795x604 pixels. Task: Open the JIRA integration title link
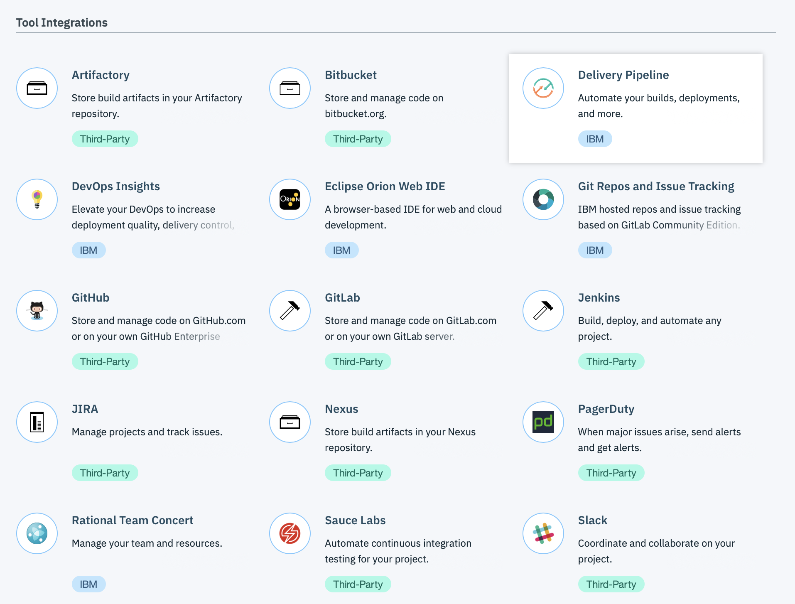pyautogui.click(x=85, y=409)
